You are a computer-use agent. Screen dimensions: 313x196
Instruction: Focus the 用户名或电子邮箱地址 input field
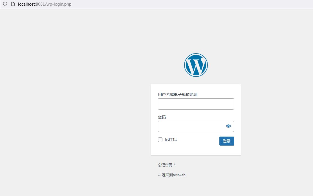[x=196, y=104]
